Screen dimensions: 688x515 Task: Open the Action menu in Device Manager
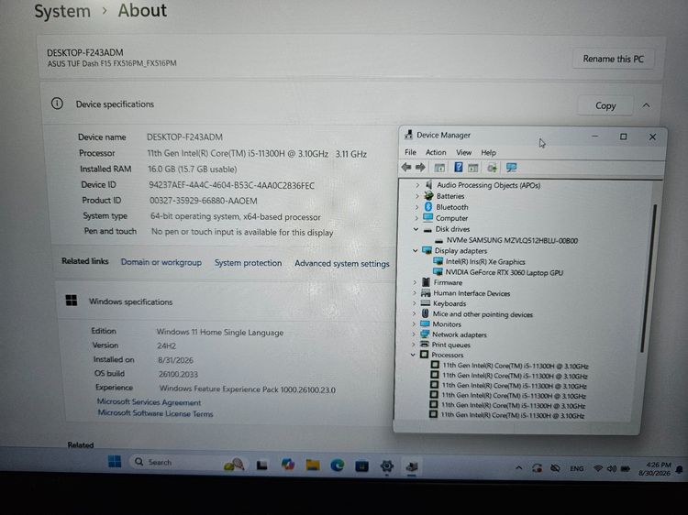[436, 152]
